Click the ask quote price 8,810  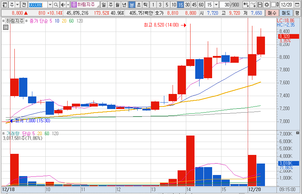point(173,13)
